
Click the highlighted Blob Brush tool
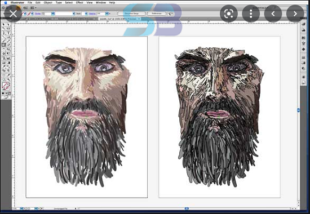click(x=3, y=45)
